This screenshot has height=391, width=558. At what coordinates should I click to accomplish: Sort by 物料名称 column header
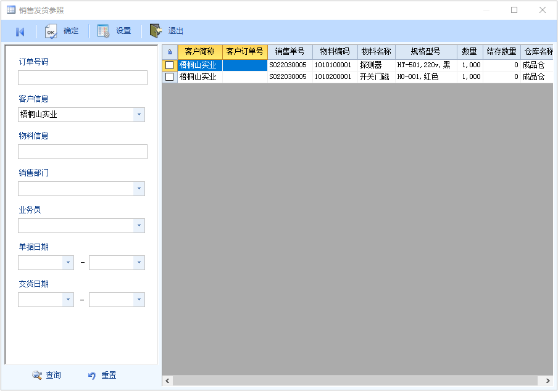(x=377, y=52)
